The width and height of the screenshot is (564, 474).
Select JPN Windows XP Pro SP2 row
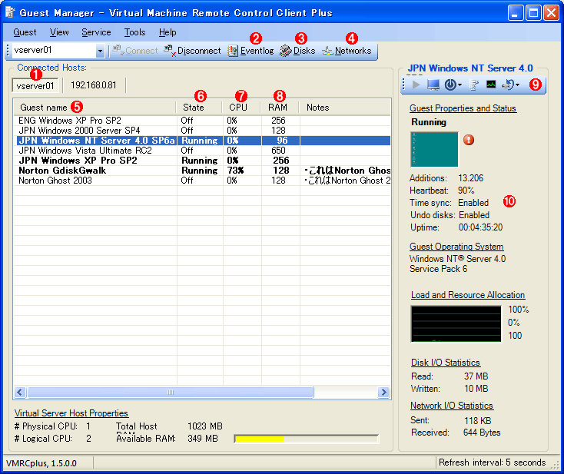tap(202, 161)
